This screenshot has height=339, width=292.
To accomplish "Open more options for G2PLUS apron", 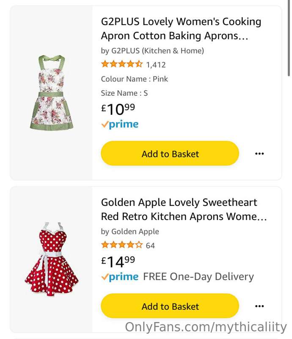I will click(259, 153).
